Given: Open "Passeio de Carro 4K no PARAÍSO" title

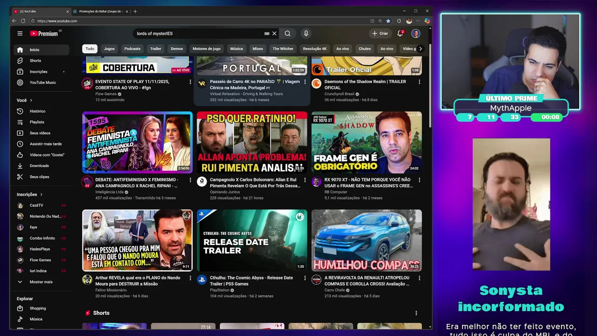Looking at the screenshot, I should coord(255,84).
